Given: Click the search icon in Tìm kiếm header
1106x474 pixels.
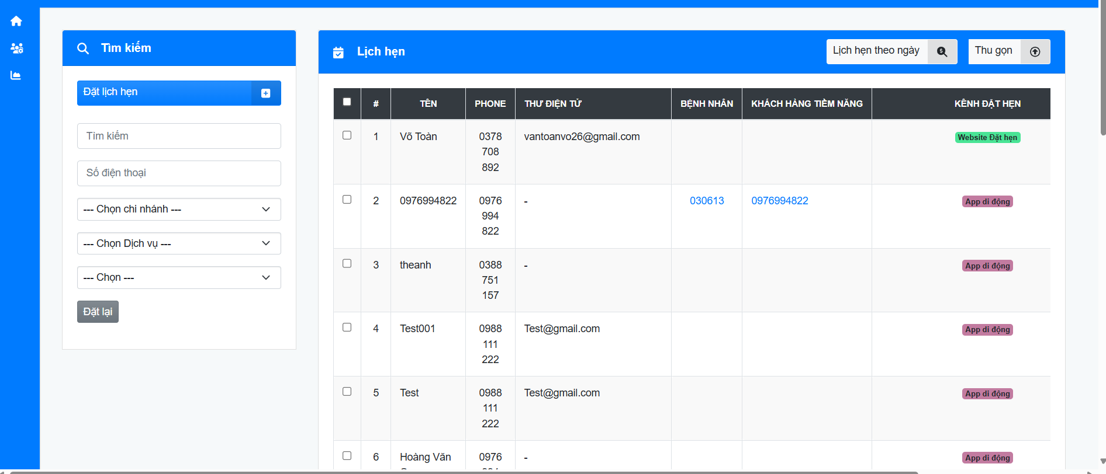Looking at the screenshot, I should 83,48.
